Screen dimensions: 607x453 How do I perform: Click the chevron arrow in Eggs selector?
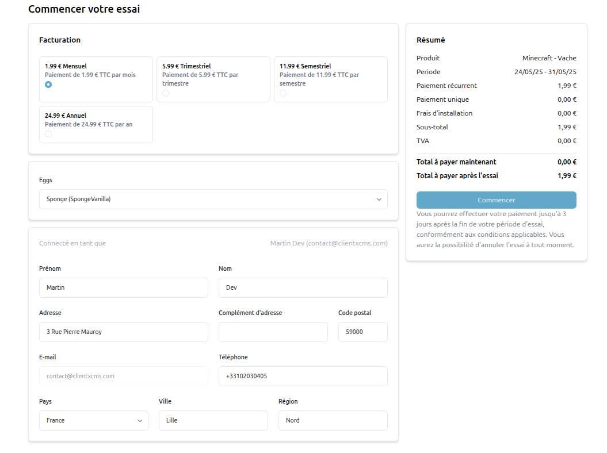379,199
